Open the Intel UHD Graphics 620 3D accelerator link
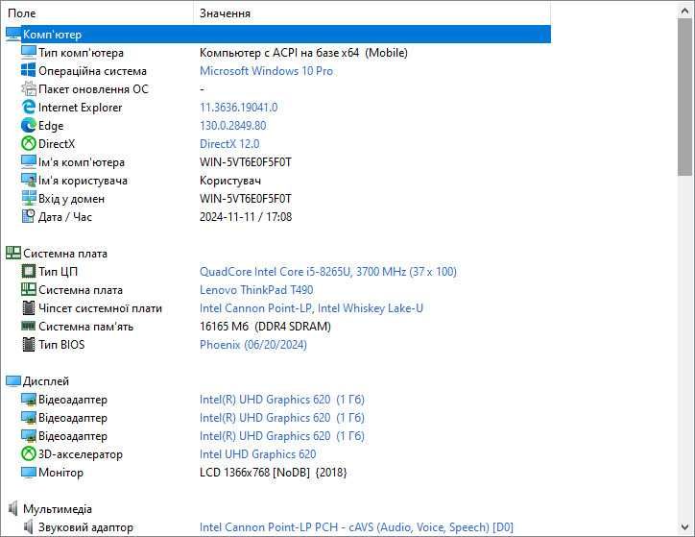The image size is (695, 537). click(257, 454)
